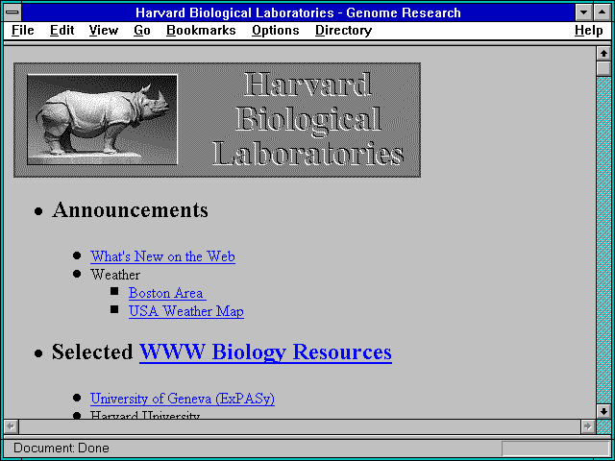Click the vertical scrollbar up arrow
Viewport: 615px width, 461px height.
[x=603, y=54]
